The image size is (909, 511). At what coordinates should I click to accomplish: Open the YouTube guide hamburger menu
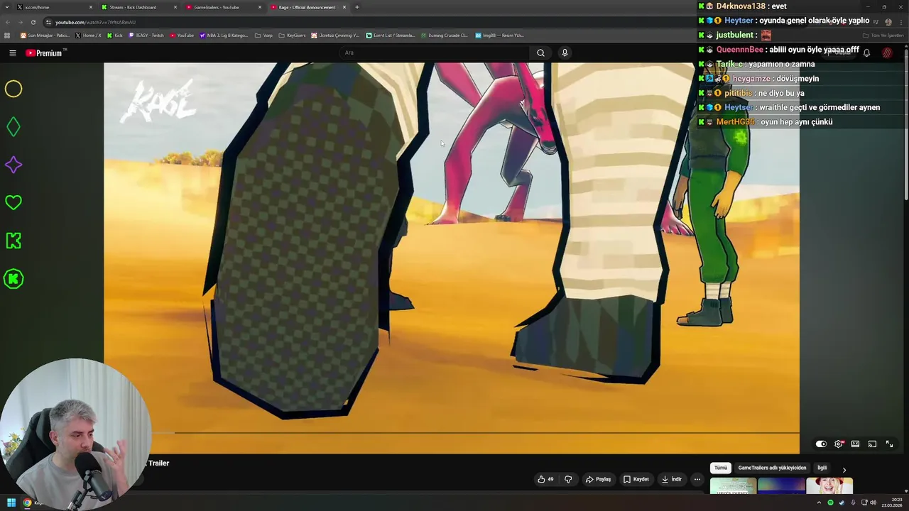(x=12, y=53)
